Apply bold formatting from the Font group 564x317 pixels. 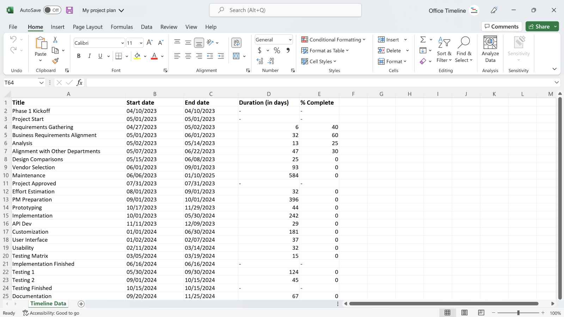[x=79, y=56]
